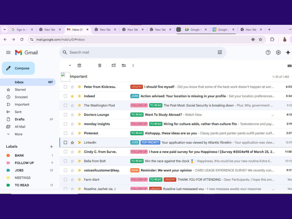Click the browser forward arrow
The height and width of the screenshot is (219, 292).
(13, 39)
